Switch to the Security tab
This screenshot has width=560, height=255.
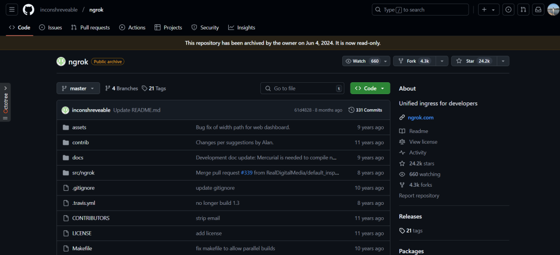pyautogui.click(x=205, y=27)
